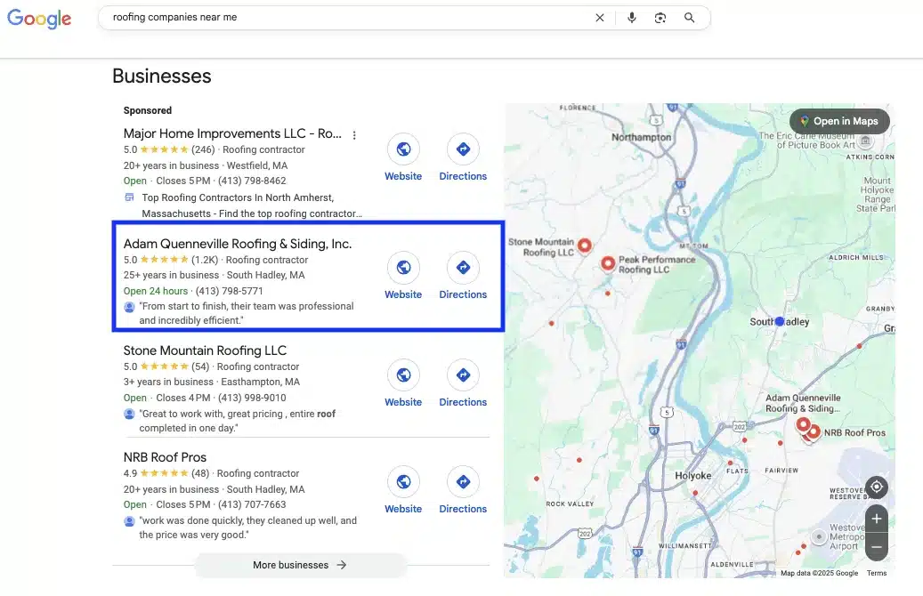The width and height of the screenshot is (923, 596).
Task: Get directions to Major Home Improvements
Action: 463,157
